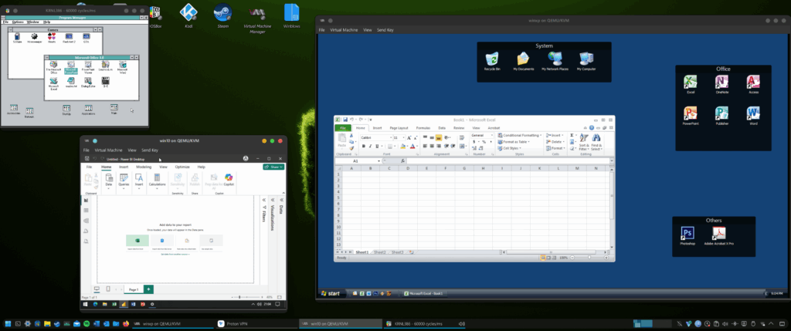Click the Share button in Power BI
This screenshot has width=791, height=331.
point(273,167)
